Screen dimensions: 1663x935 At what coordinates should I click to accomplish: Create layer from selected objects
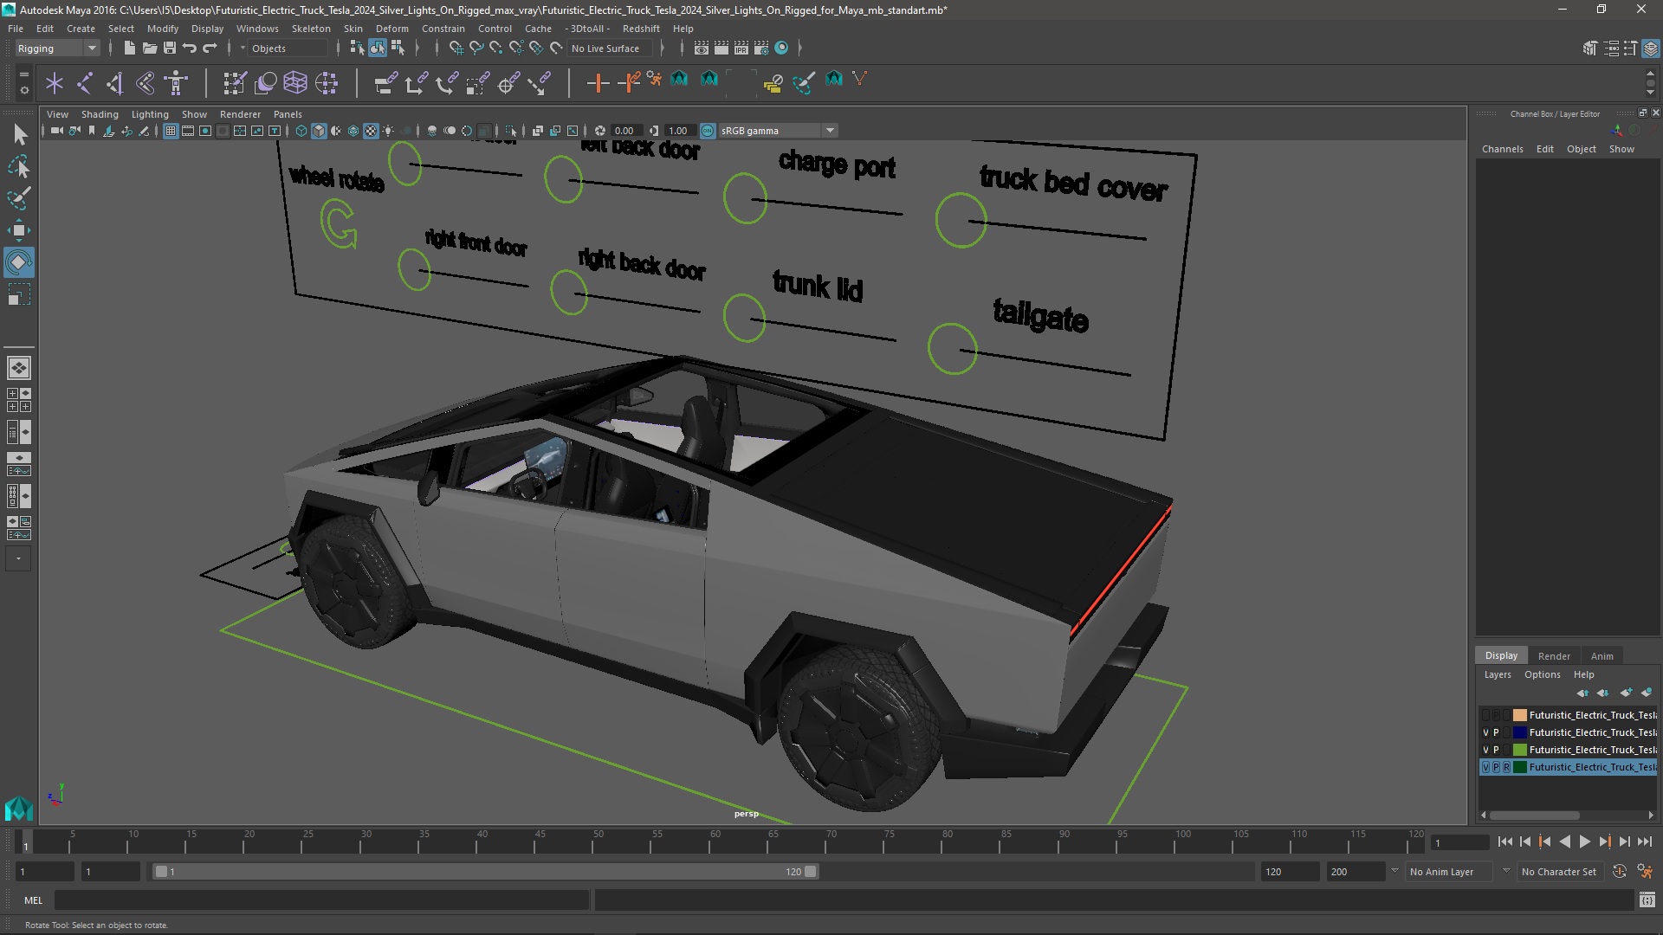click(1647, 693)
